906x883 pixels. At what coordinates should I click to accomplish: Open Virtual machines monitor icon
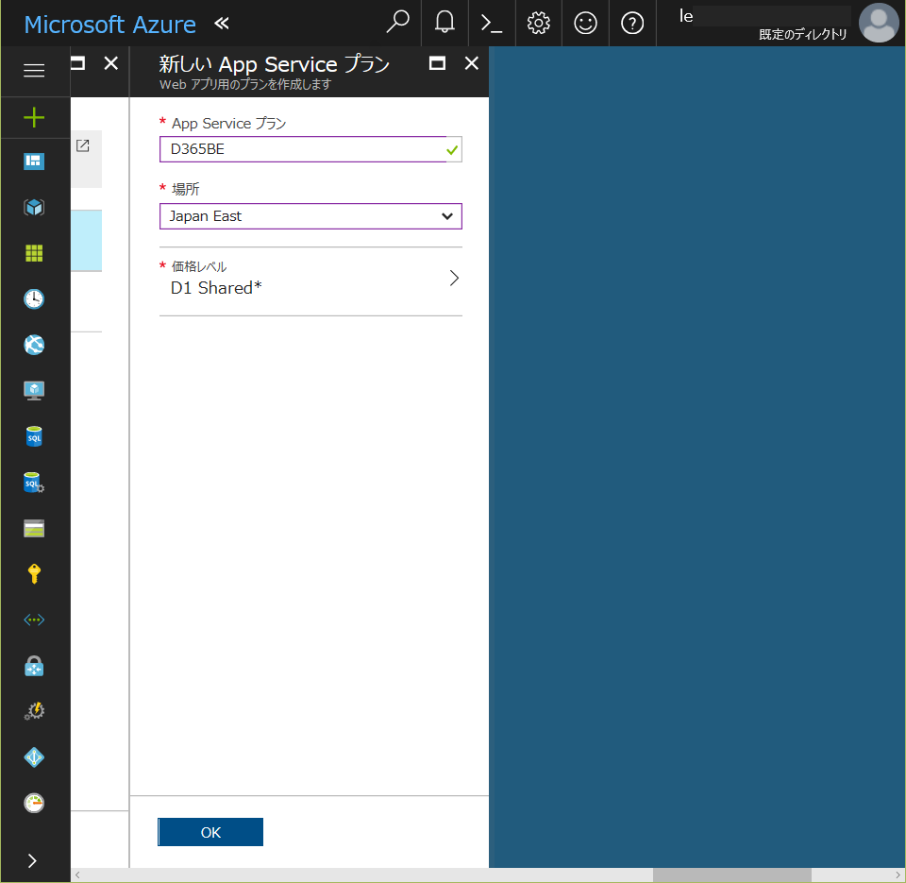(34, 391)
